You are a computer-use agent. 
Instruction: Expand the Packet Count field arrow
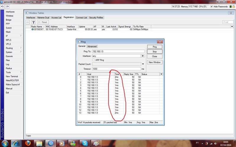pos(143,64)
